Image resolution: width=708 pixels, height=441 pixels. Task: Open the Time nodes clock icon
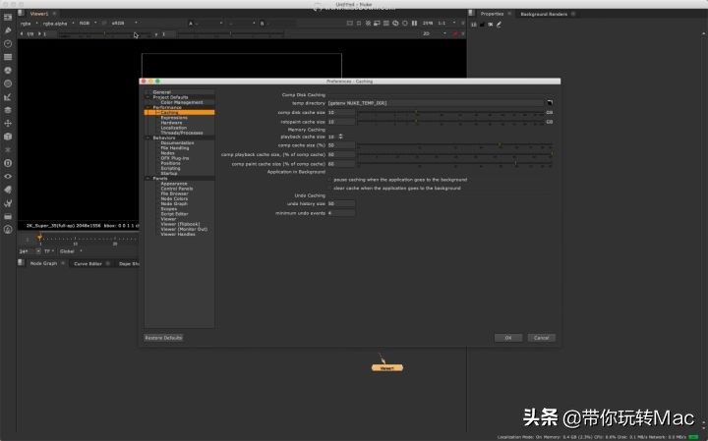[8, 44]
